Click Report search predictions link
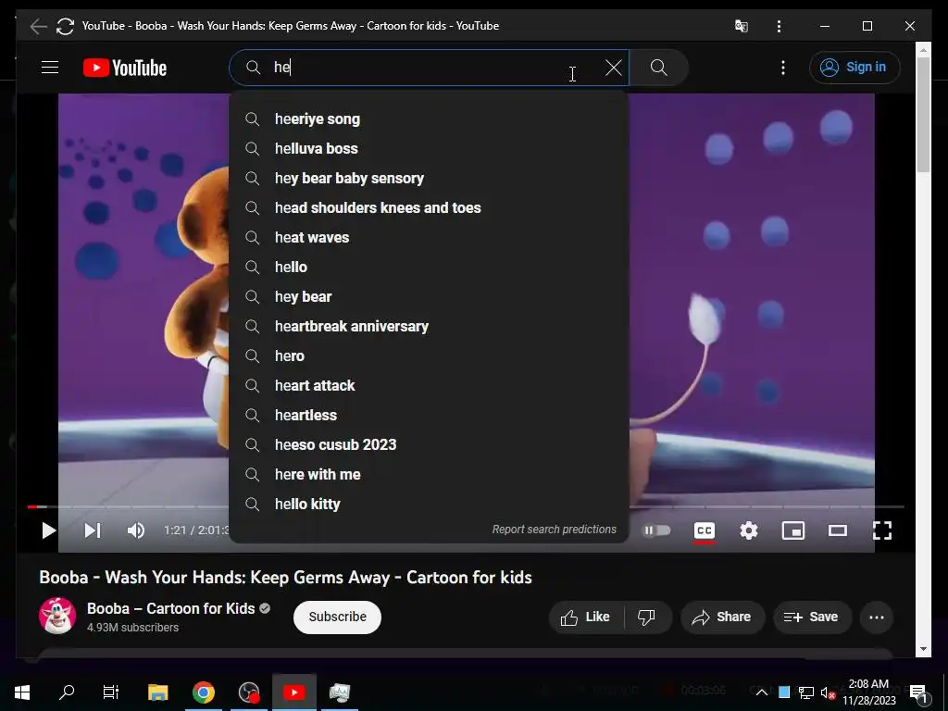Screen dimensions: 948x711 coord(554,530)
